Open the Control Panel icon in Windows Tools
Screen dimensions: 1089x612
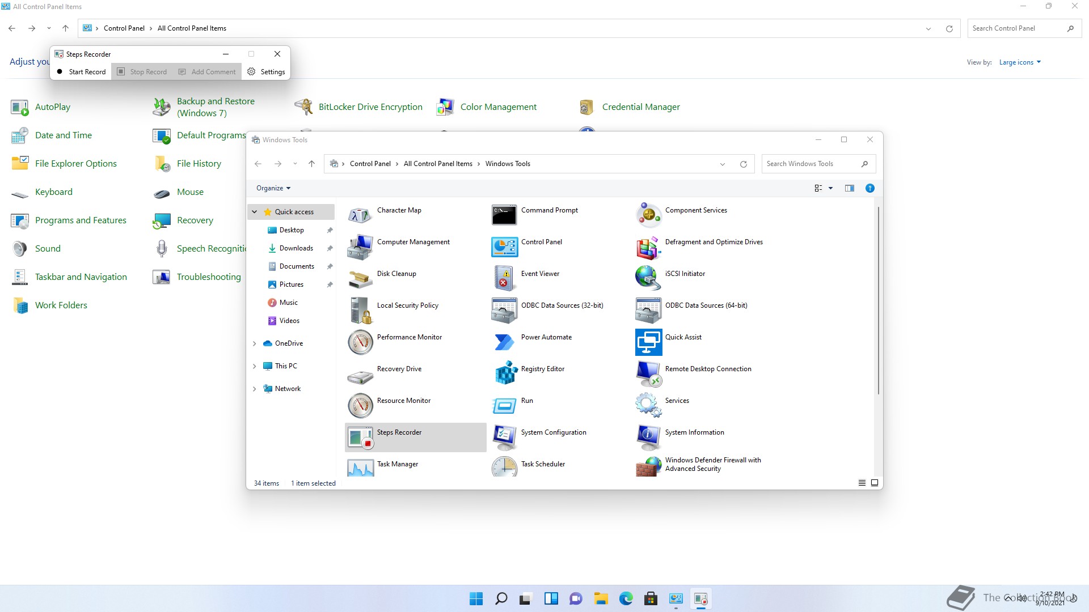click(x=504, y=246)
